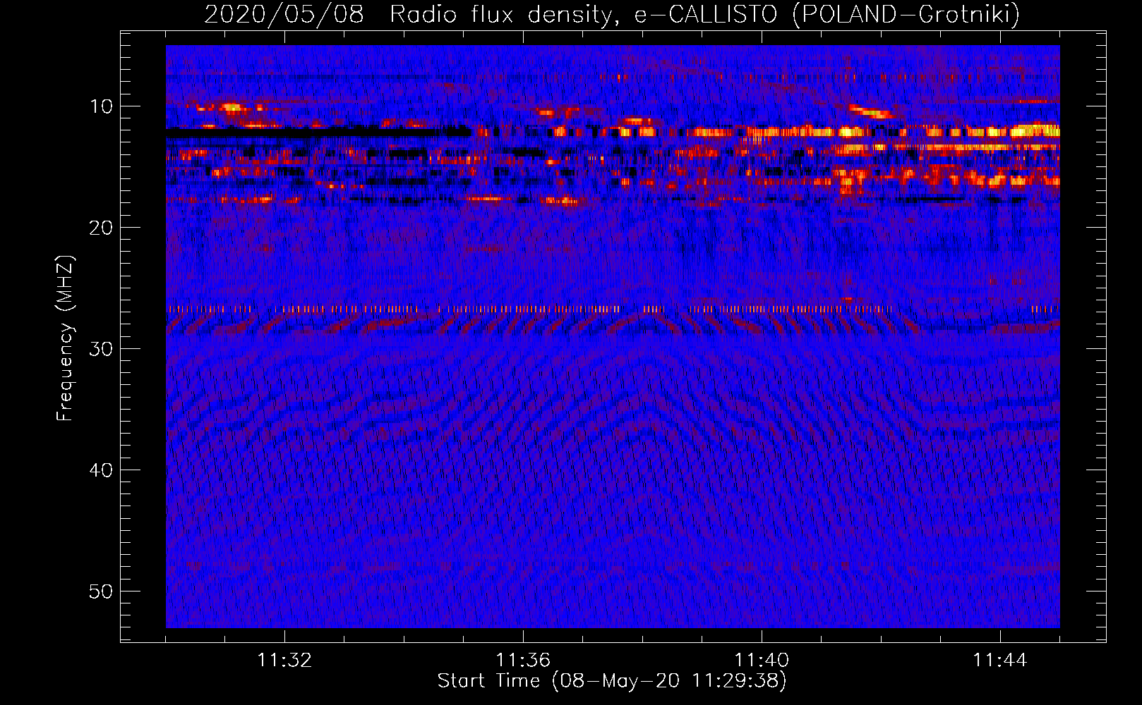Click the time tick label '11:32'
This screenshot has height=705, width=1142.
284,661
